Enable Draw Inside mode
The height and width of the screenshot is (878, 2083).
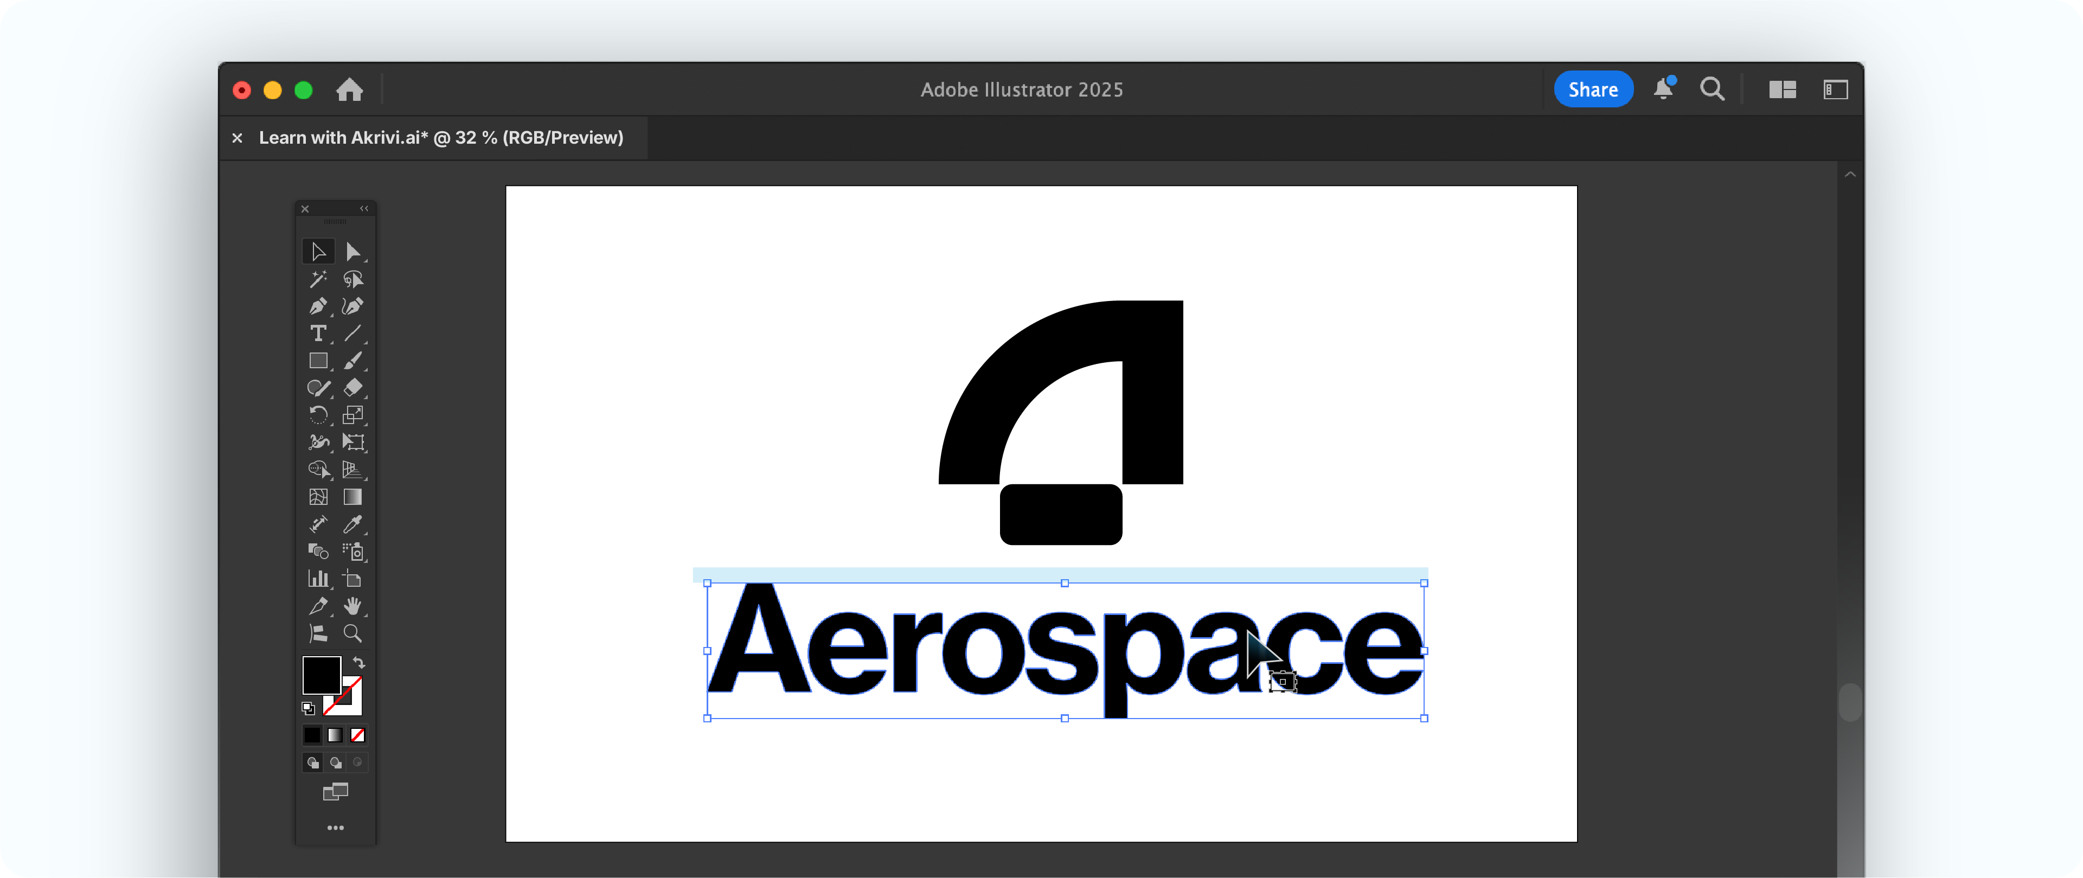point(357,762)
